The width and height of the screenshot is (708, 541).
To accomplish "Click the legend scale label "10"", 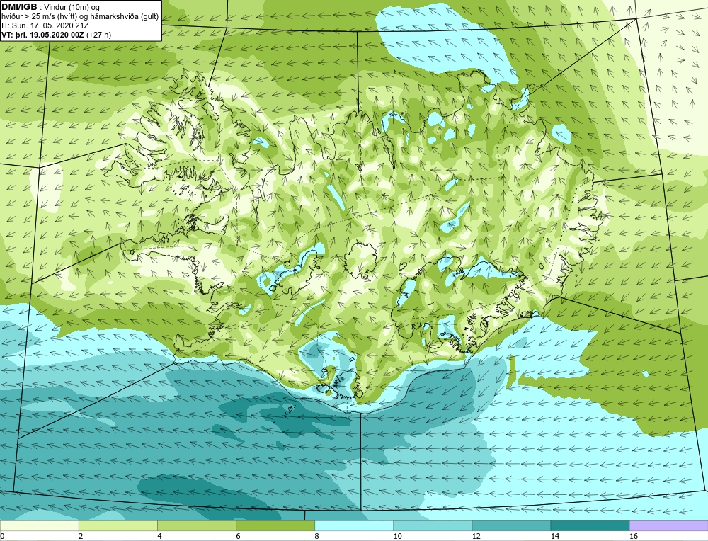I will (397, 536).
